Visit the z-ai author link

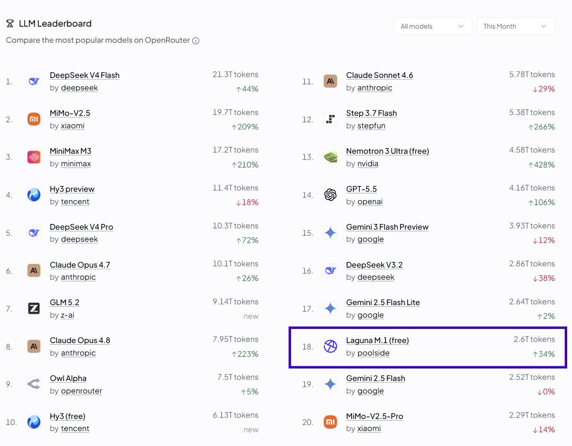click(68, 315)
